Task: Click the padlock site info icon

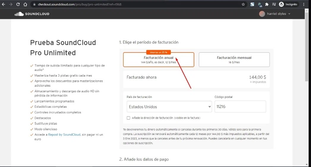Action: coord(34,4)
